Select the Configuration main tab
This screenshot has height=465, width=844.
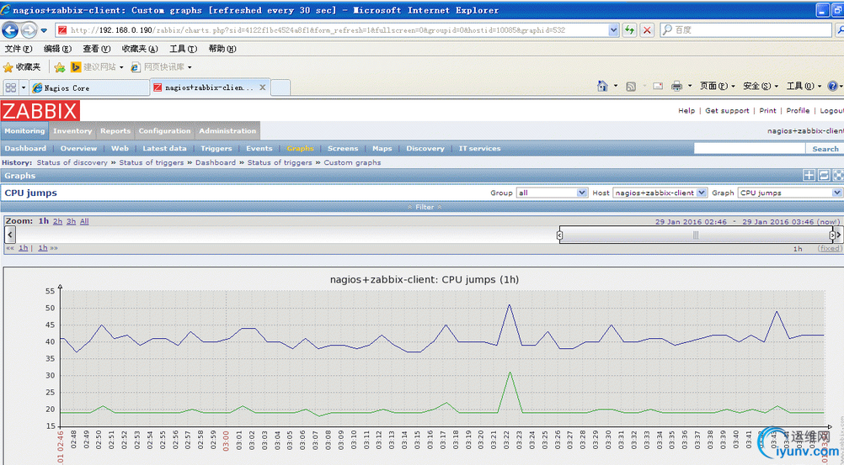pyautogui.click(x=164, y=130)
